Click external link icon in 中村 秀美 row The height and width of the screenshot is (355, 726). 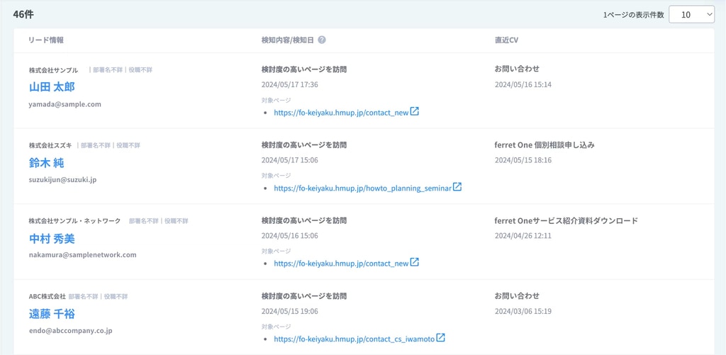pos(415,262)
